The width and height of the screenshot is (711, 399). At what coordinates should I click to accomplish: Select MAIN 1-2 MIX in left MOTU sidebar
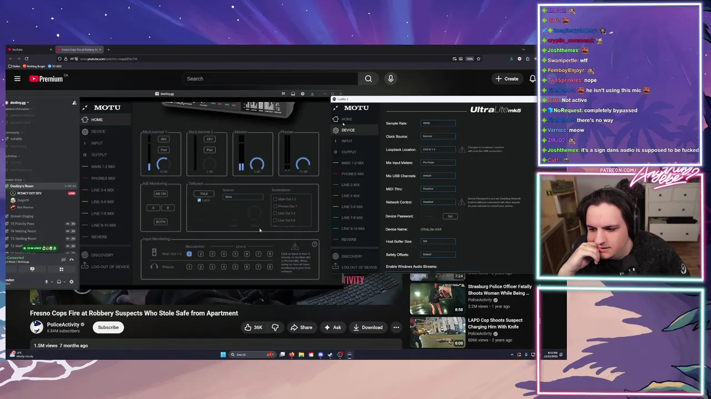103,167
